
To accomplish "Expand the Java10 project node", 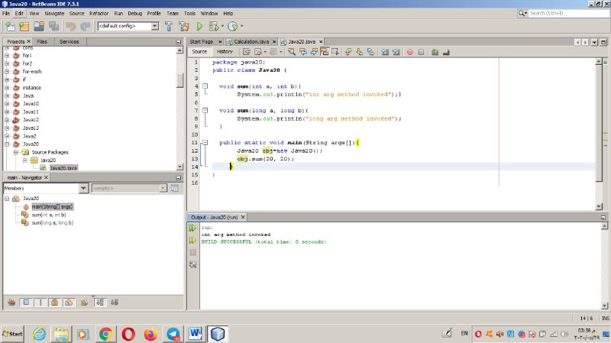I will (x=7, y=104).
